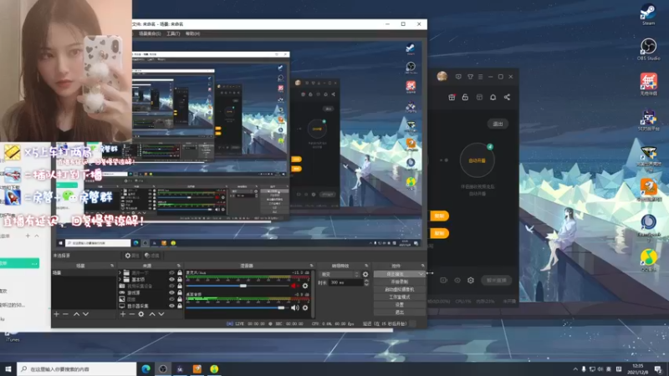Click Windows Start button

pos(8,368)
